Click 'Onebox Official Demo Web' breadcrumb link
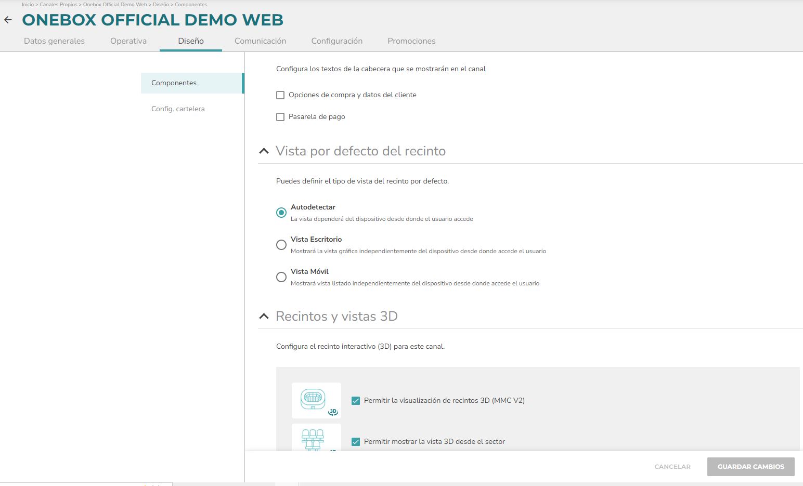803x486 pixels. [x=115, y=5]
